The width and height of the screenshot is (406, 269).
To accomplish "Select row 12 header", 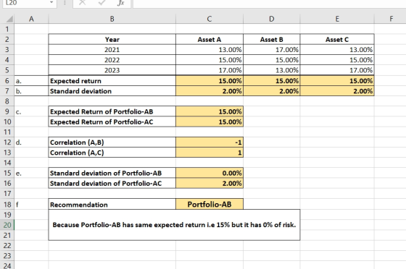I will (x=7, y=142).
